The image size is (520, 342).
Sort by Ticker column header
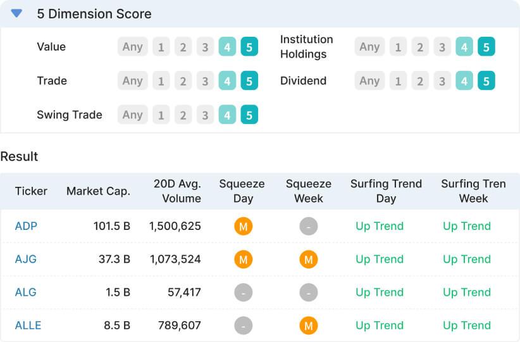31,191
